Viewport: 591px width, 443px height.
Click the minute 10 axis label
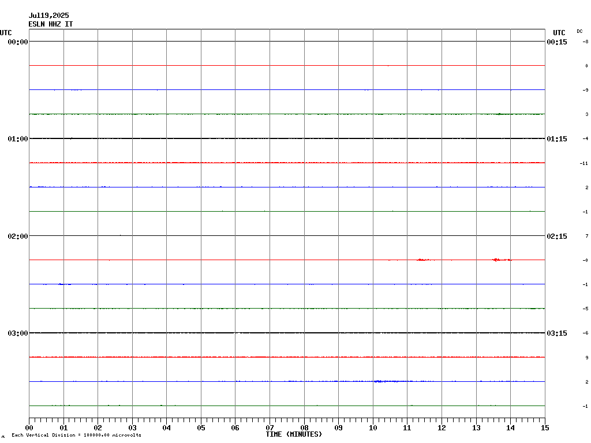coord(373,428)
